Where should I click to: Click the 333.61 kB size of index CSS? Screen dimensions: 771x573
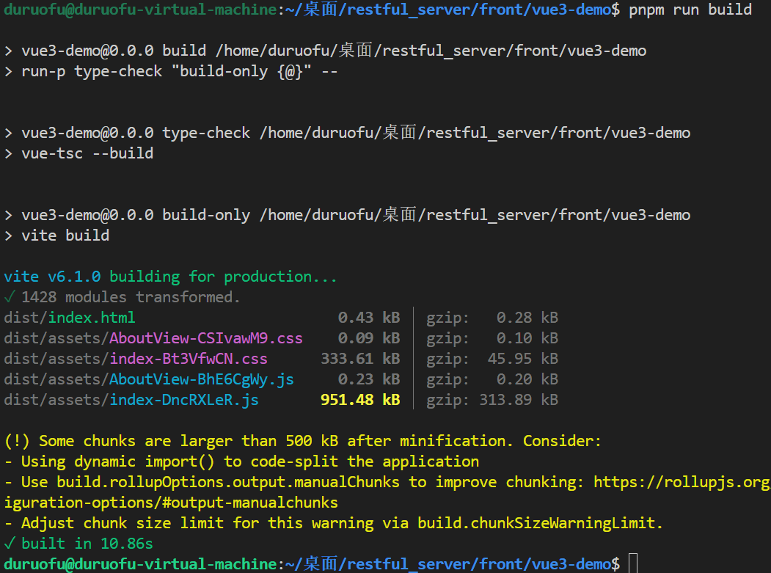point(359,359)
